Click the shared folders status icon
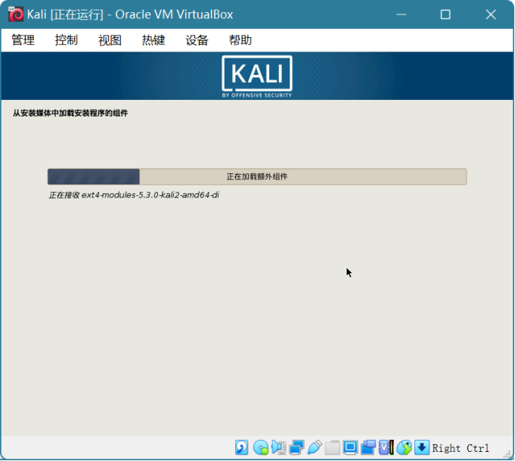 tap(333, 447)
